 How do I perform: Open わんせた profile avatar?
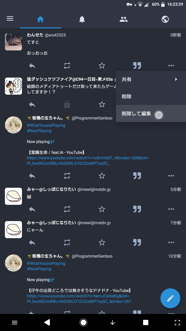tap(13, 42)
